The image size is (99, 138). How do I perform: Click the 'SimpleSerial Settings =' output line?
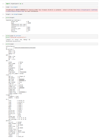point(13,20)
